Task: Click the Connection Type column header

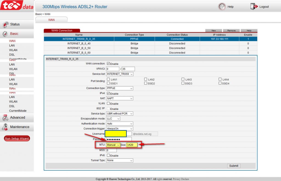Action: tap(134, 35)
